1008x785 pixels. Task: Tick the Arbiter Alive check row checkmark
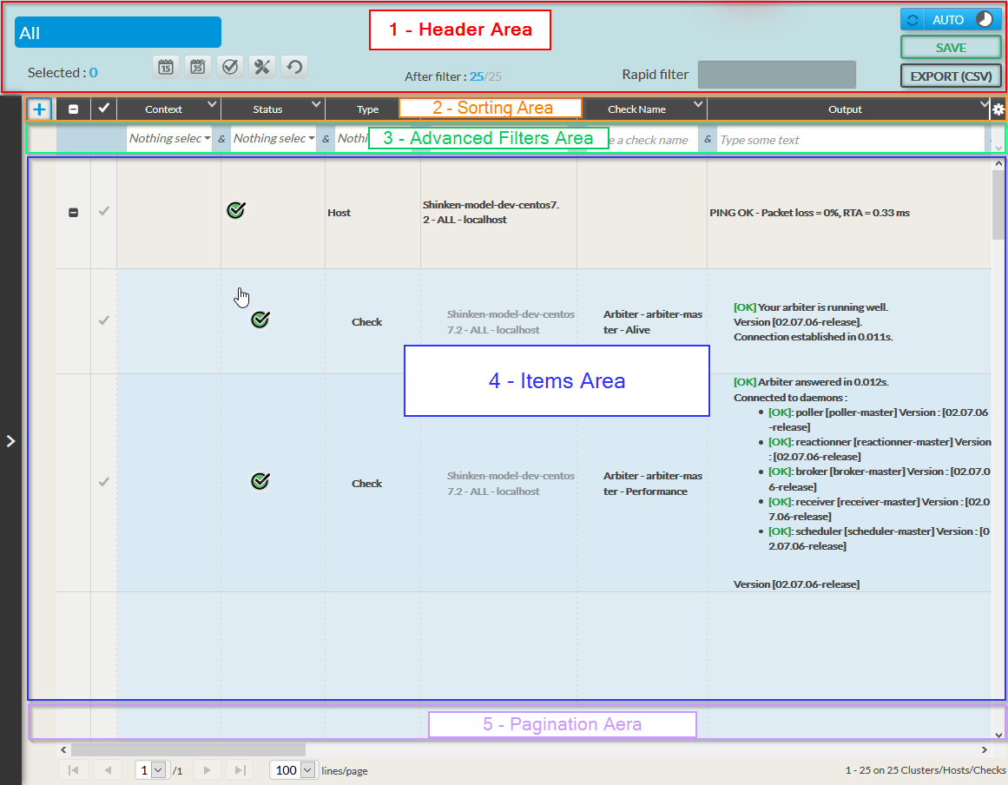103,320
